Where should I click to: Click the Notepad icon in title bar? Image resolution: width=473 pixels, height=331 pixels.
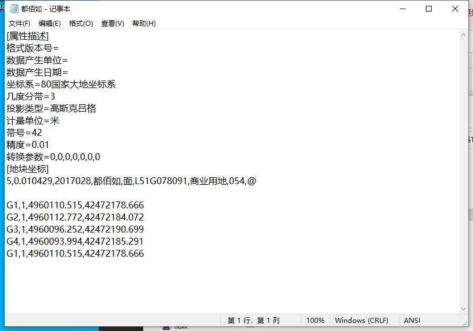(x=14, y=9)
